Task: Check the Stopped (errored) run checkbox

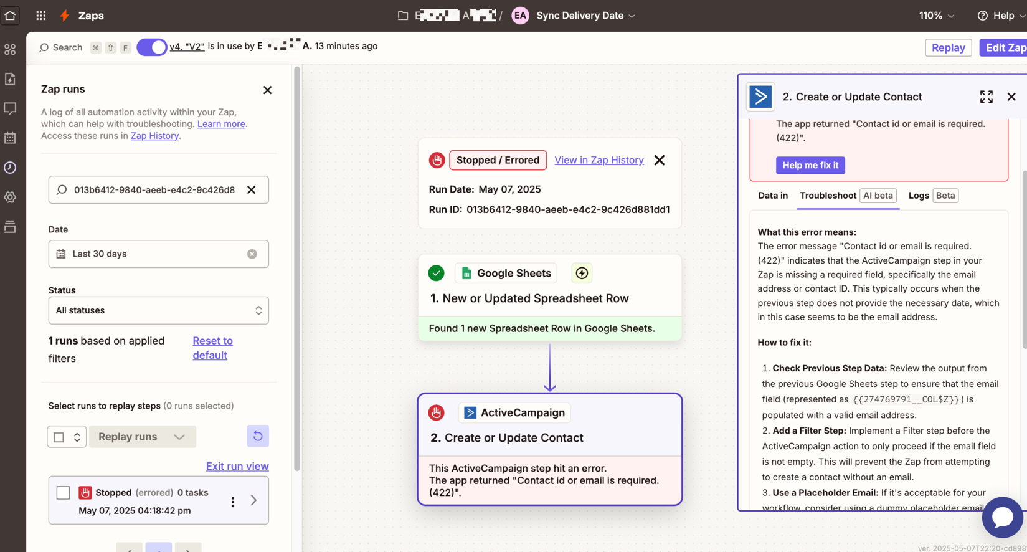Action: 63,493
